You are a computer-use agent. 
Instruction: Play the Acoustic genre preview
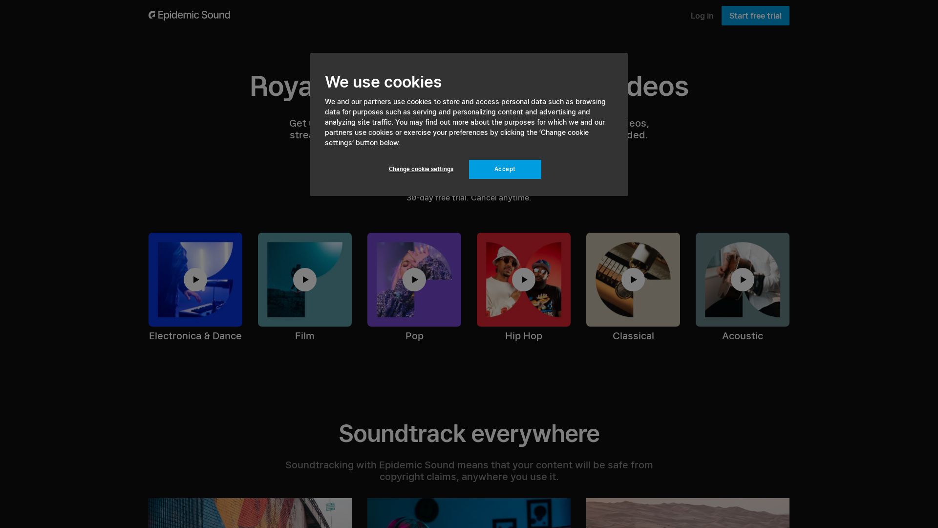tap(743, 280)
